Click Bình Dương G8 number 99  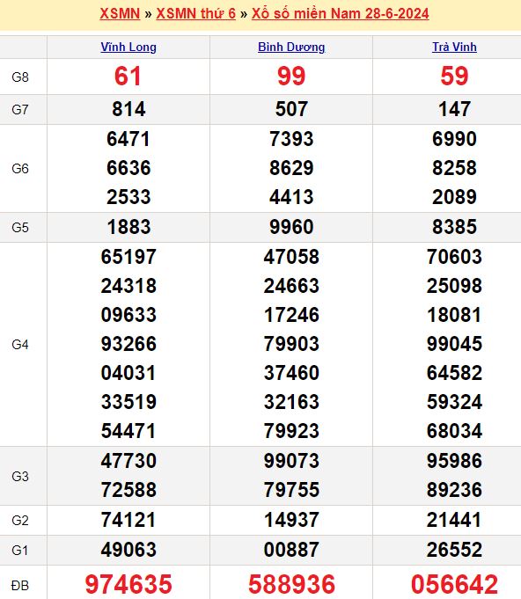click(291, 76)
